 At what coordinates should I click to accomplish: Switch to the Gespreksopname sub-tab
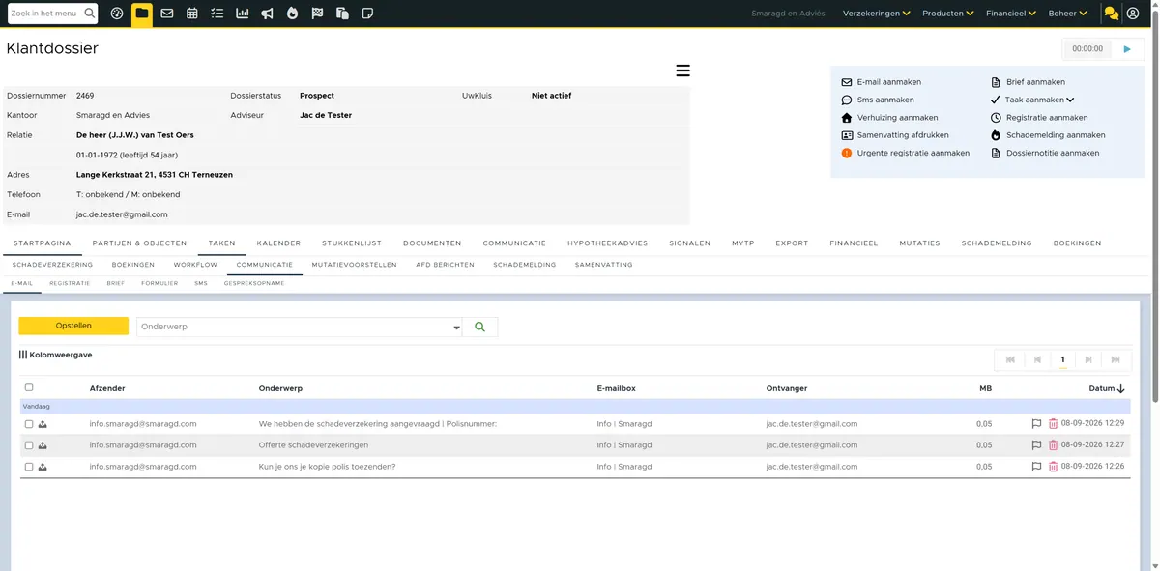click(x=254, y=284)
